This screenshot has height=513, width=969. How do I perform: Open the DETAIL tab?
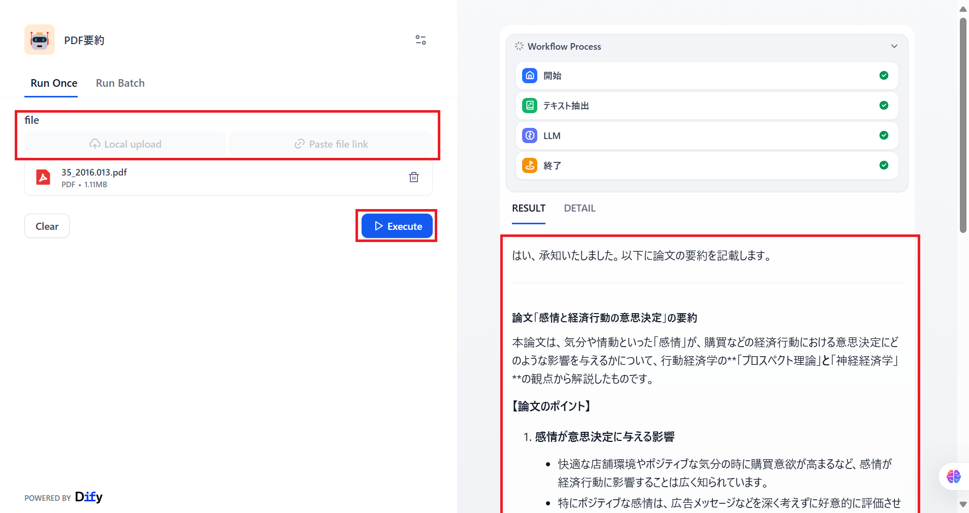pyautogui.click(x=579, y=208)
